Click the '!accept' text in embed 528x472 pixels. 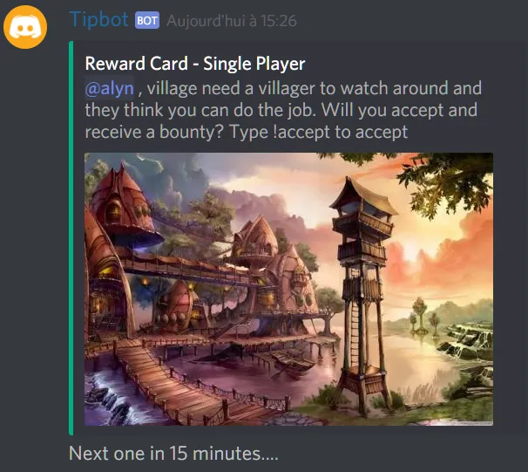coord(302,132)
